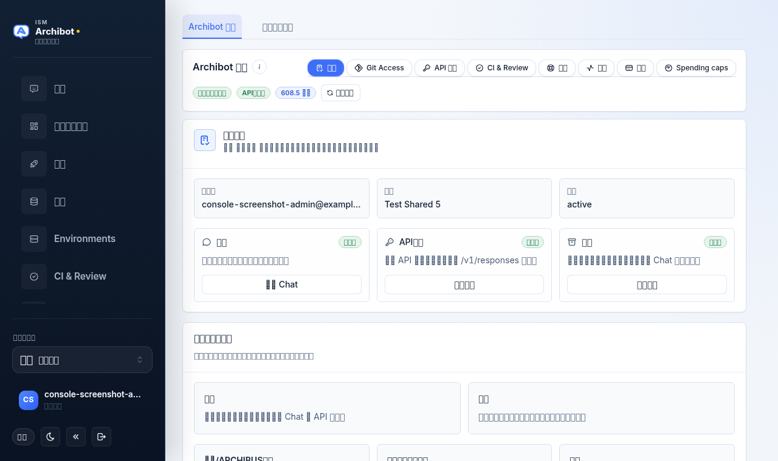This screenshot has width=778, height=461.
Task: Click the speech bubble icon in the chat card
Action: (x=207, y=242)
